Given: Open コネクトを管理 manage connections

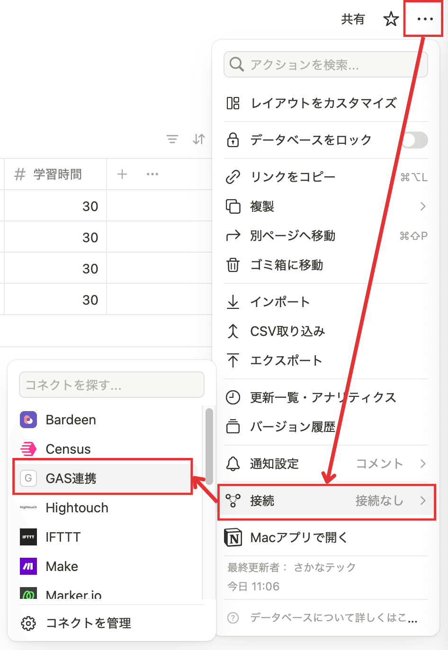Looking at the screenshot, I should point(78,623).
